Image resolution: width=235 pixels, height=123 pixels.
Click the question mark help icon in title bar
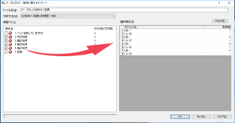219,3
